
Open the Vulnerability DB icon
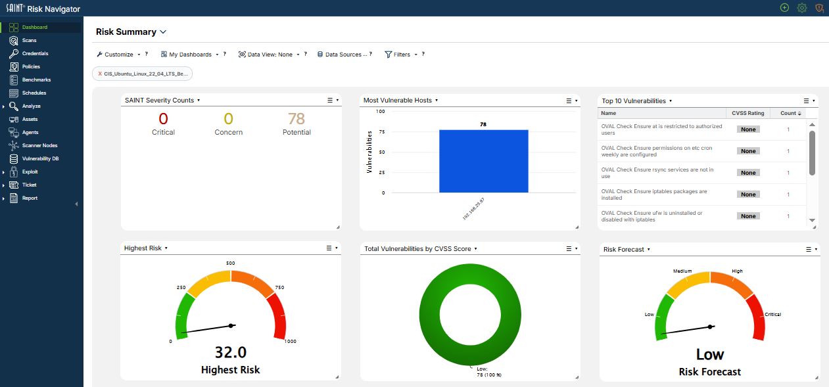(13, 159)
